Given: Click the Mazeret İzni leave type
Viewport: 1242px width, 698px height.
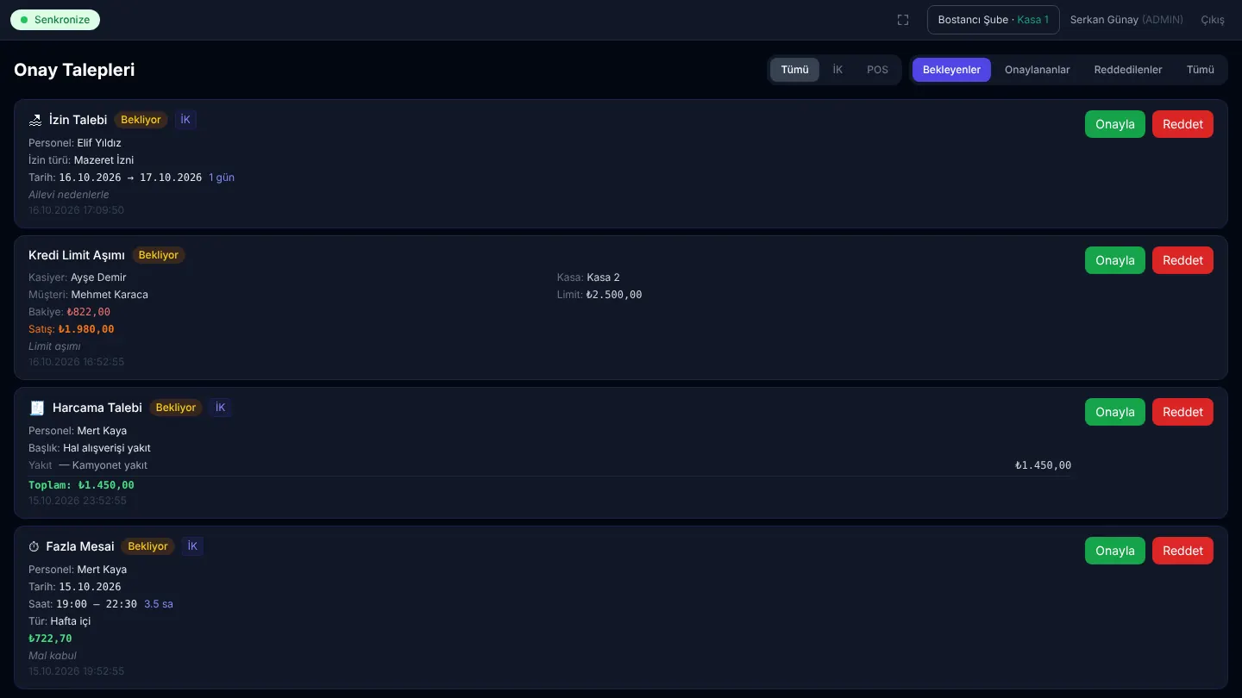Looking at the screenshot, I should tap(103, 160).
